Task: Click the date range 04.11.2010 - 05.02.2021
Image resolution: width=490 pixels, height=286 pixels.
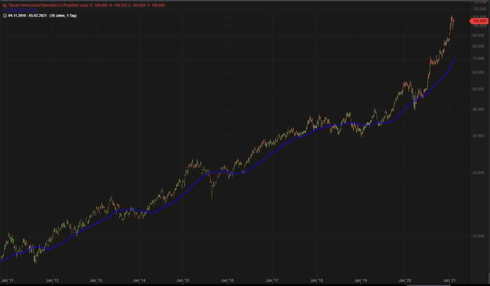Action: tap(27, 15)
